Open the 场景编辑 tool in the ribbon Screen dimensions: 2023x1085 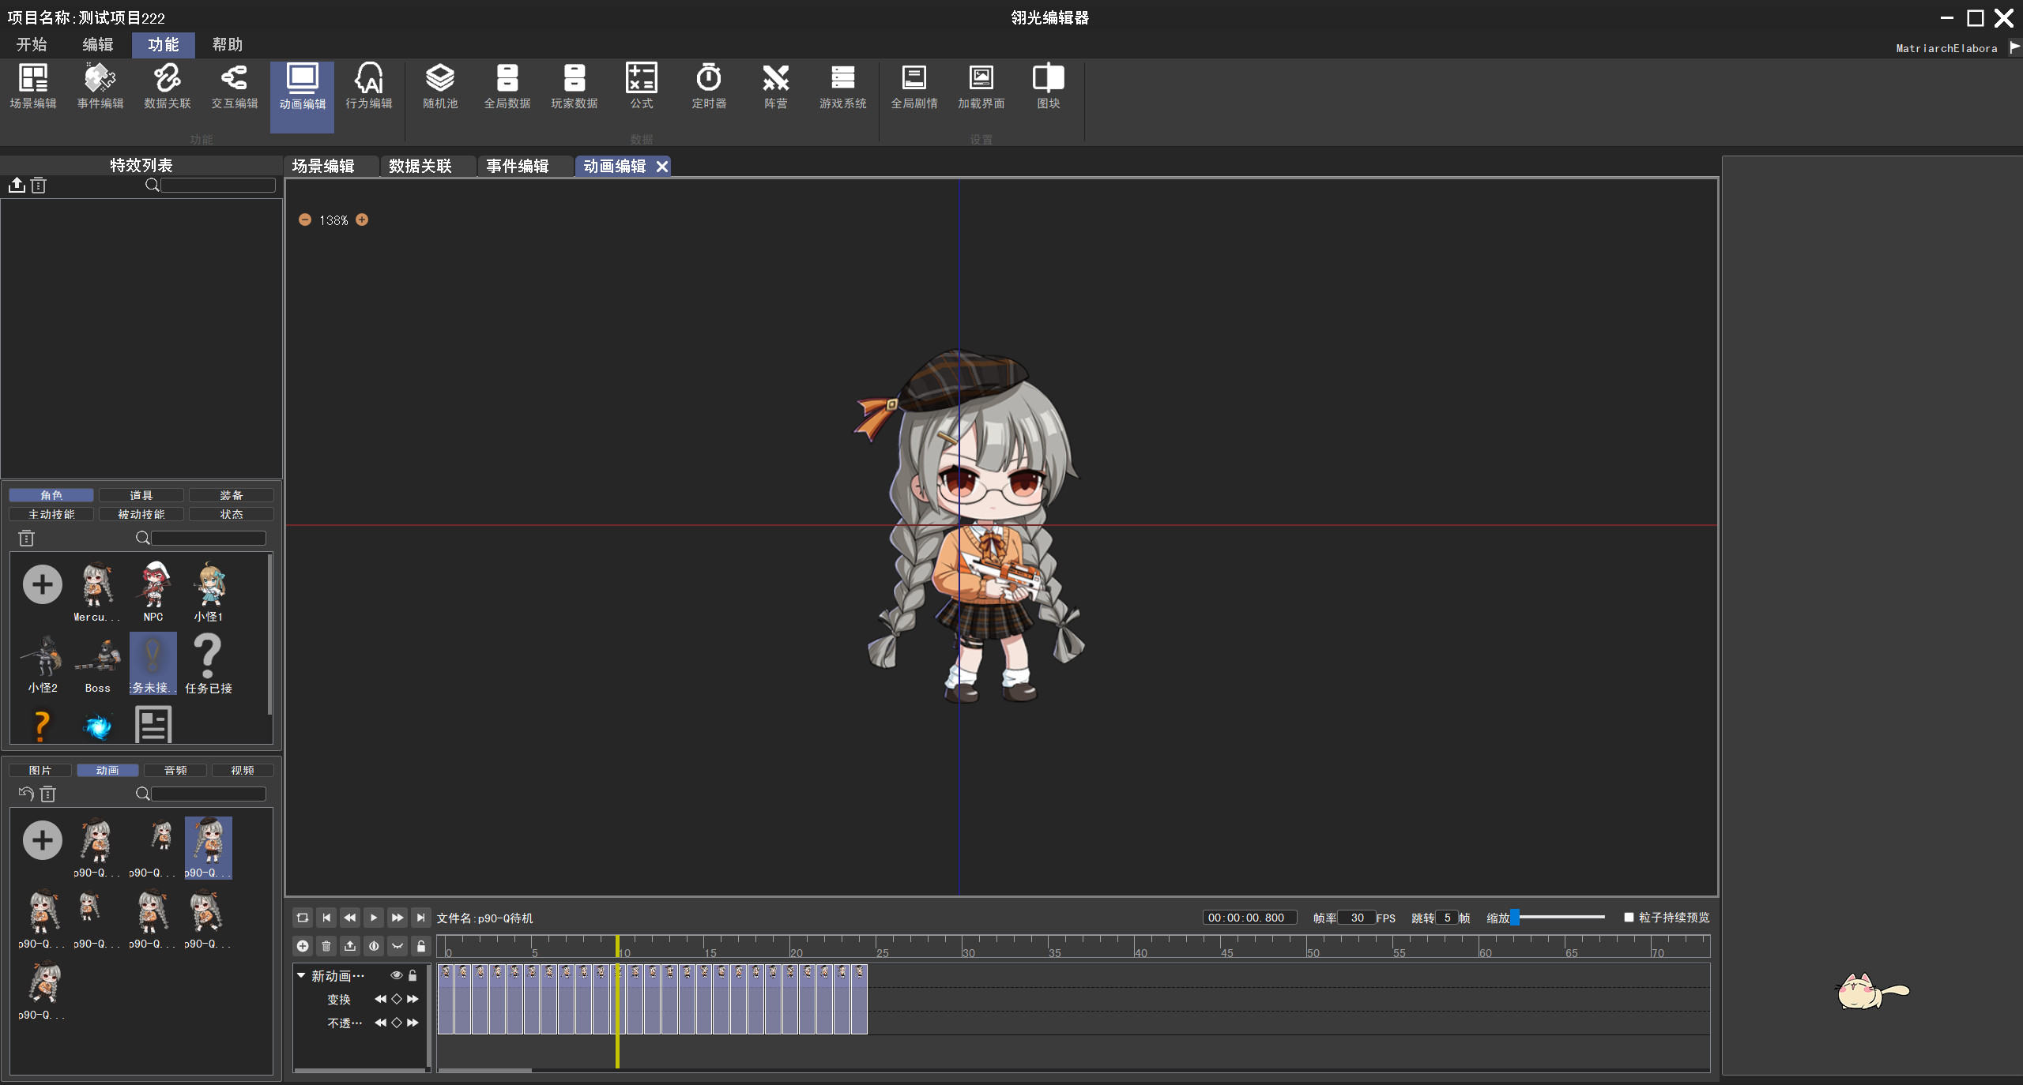tap(33, 87)
